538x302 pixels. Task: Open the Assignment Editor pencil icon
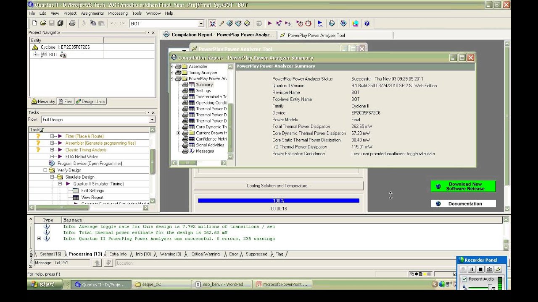point(222,23)
